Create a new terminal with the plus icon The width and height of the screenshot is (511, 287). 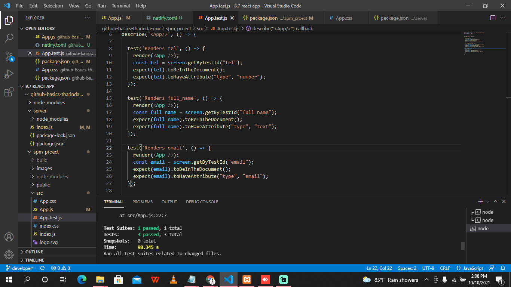click(x=481, y=201)
